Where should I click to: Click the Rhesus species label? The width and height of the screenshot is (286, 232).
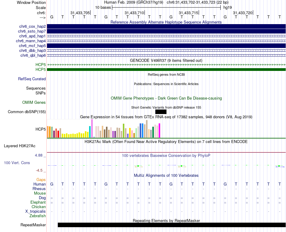coord(39,189)
